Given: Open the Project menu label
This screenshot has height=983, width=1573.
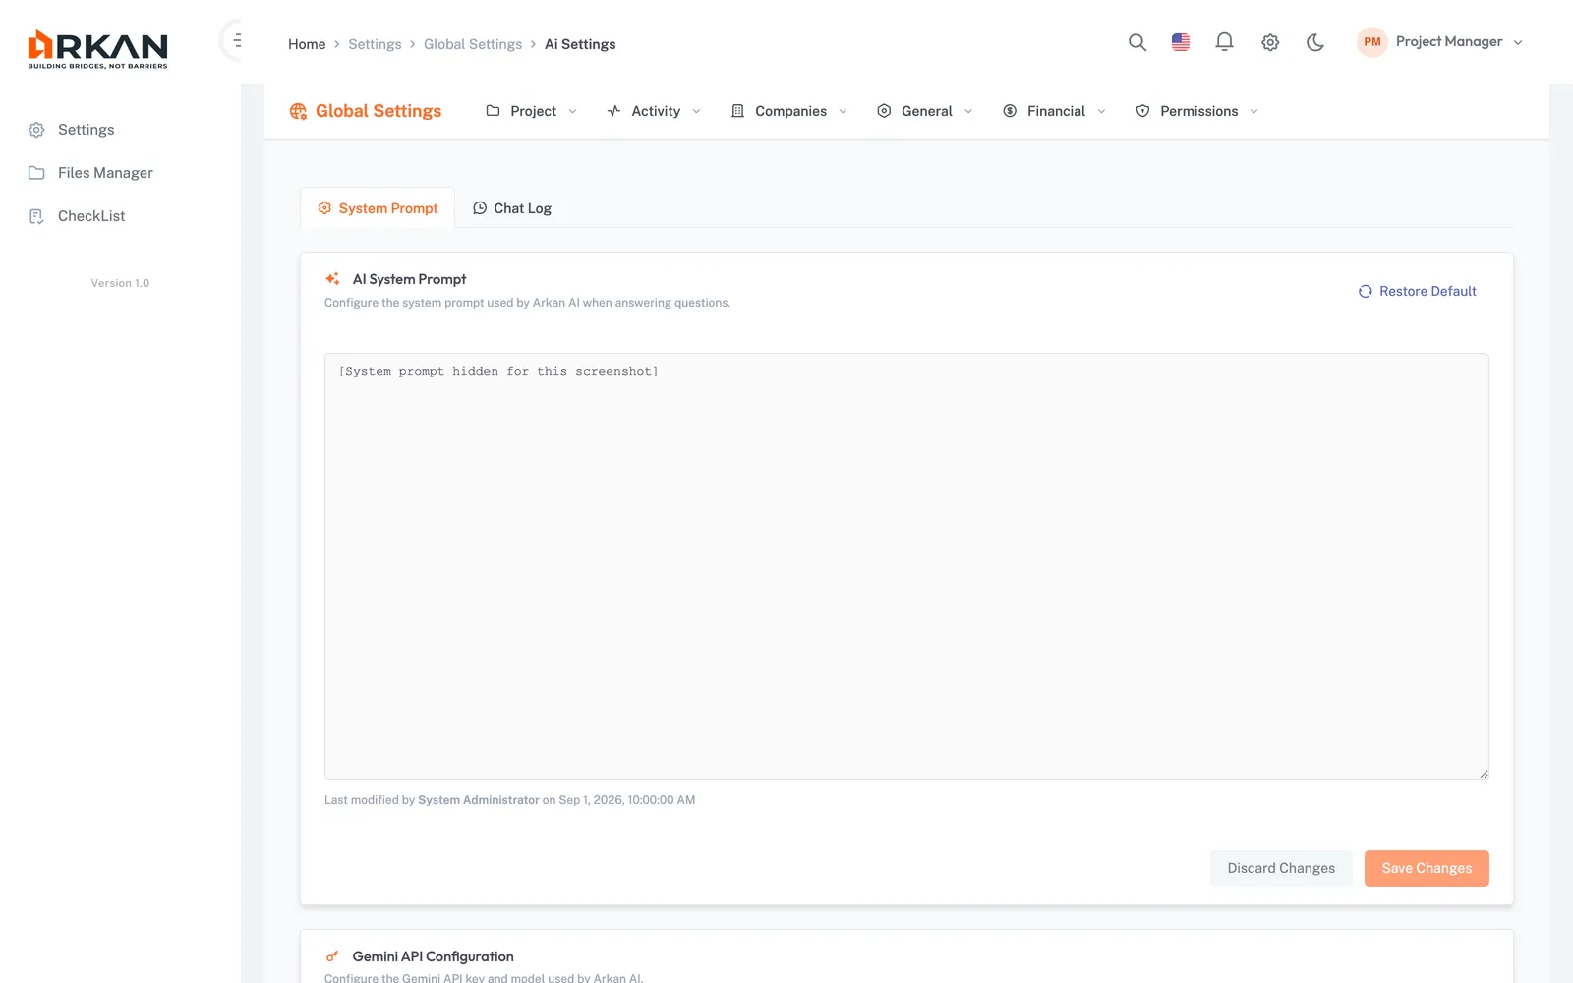Looking at the screenshot, I should click(533, 111).
